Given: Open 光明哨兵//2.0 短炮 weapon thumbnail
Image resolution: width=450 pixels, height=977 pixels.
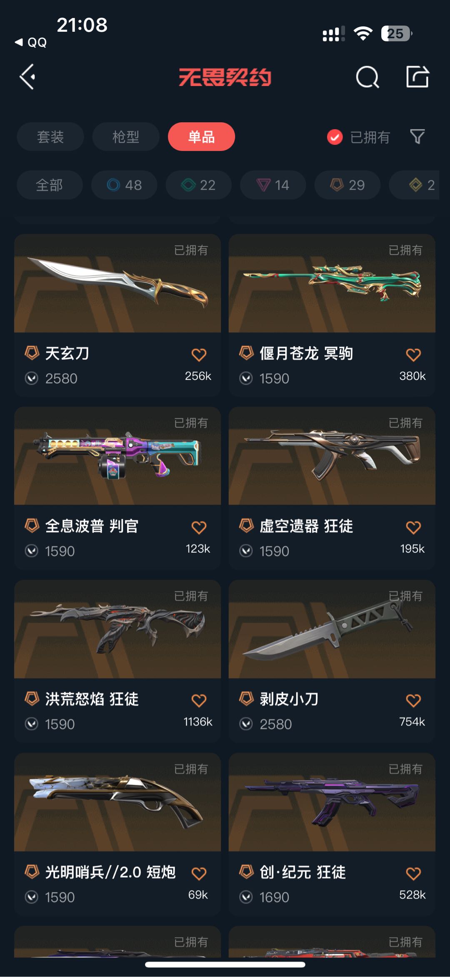Looking at the screenshot, I should 117,802.
